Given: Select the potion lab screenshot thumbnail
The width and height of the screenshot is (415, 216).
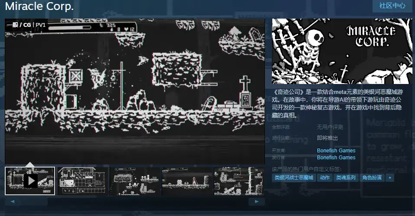Looking at the screenshot, I should pyautogui.click(x=83, y=181).
